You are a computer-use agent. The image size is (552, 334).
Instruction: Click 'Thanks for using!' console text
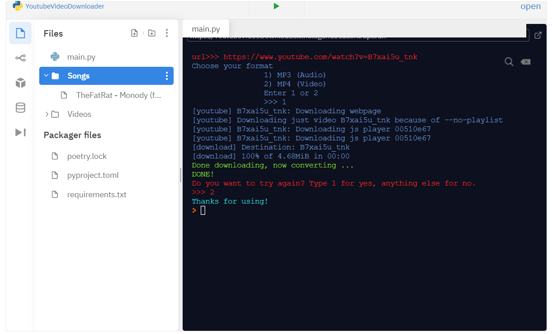(x=230, y=201)
